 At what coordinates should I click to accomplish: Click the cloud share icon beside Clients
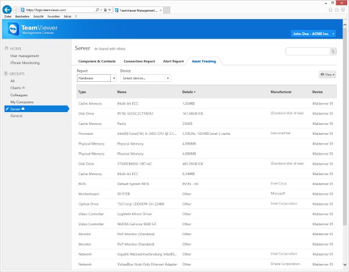point(23,88)
